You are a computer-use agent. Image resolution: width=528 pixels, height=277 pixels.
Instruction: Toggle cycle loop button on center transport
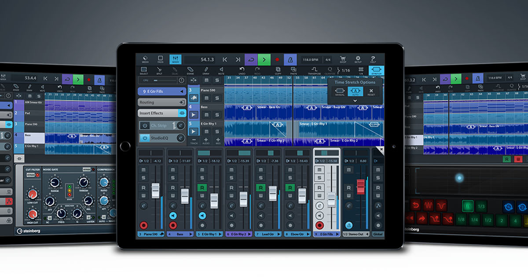pyautogui.click(x=251, y=59)
